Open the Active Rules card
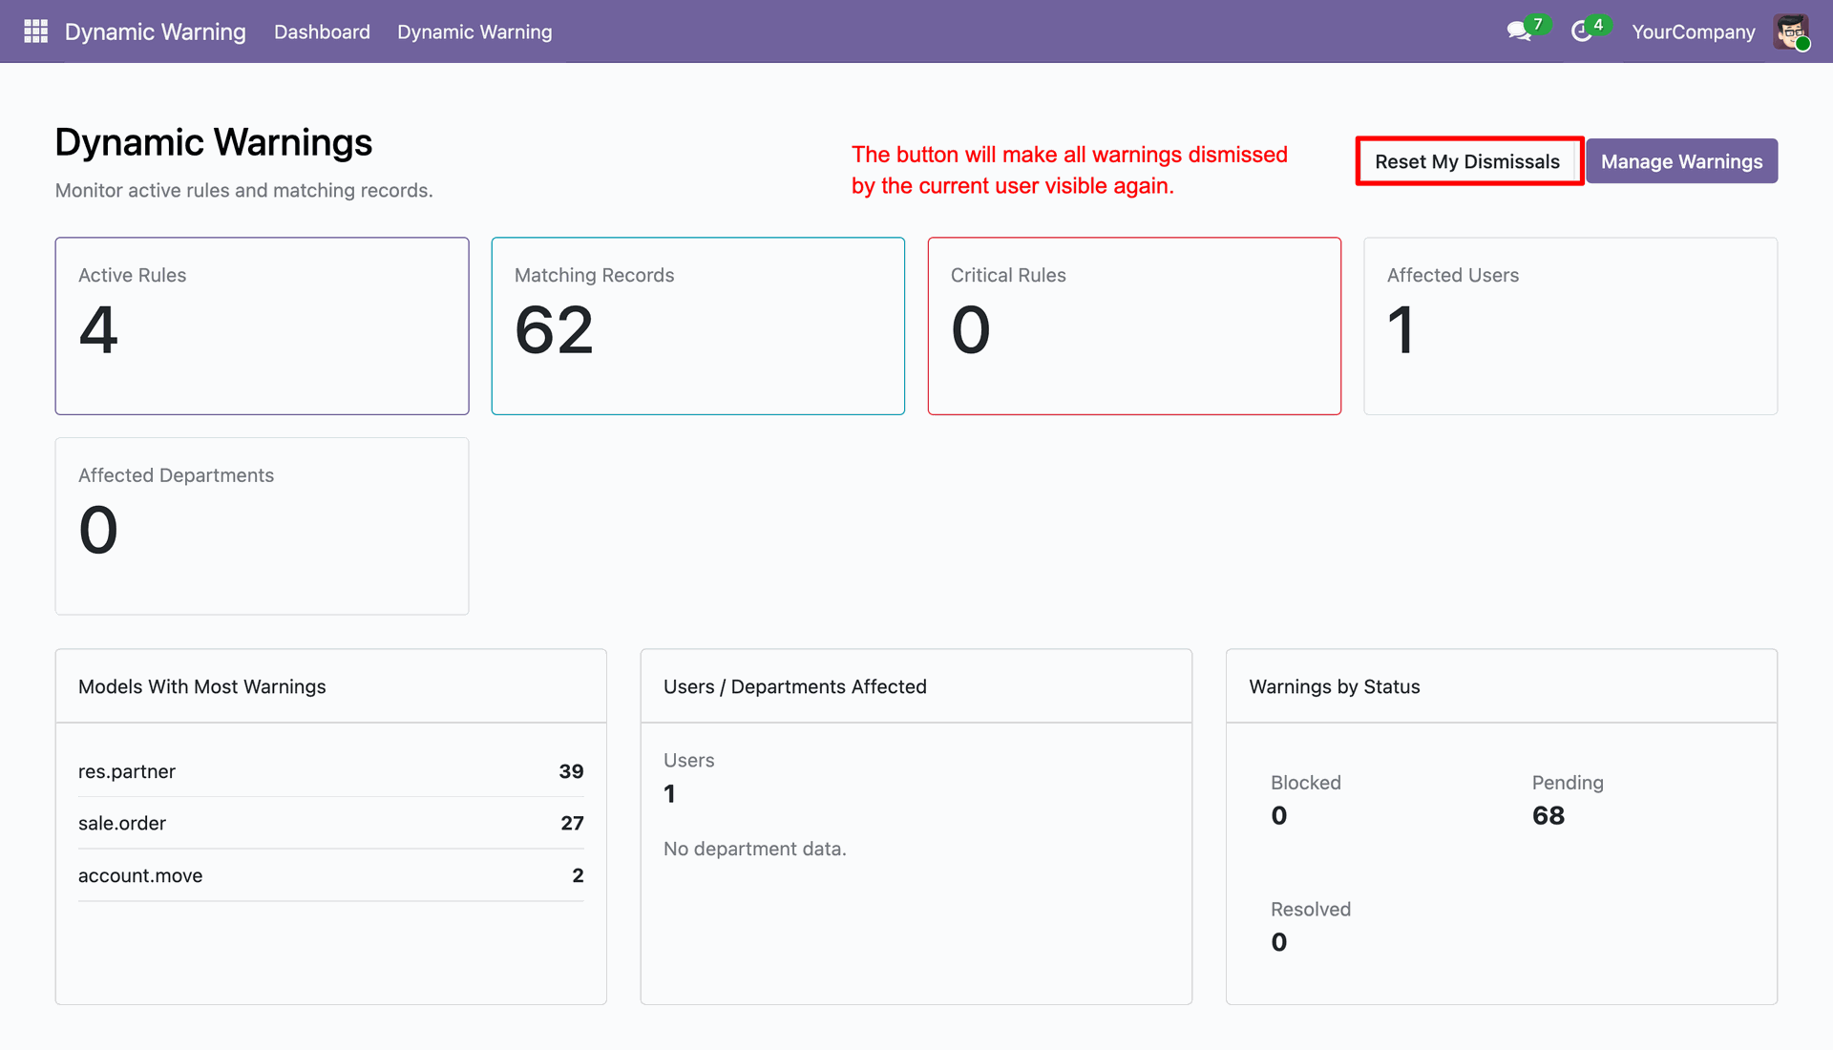This screenshot has height=1050, width=1833. point(262,325)
